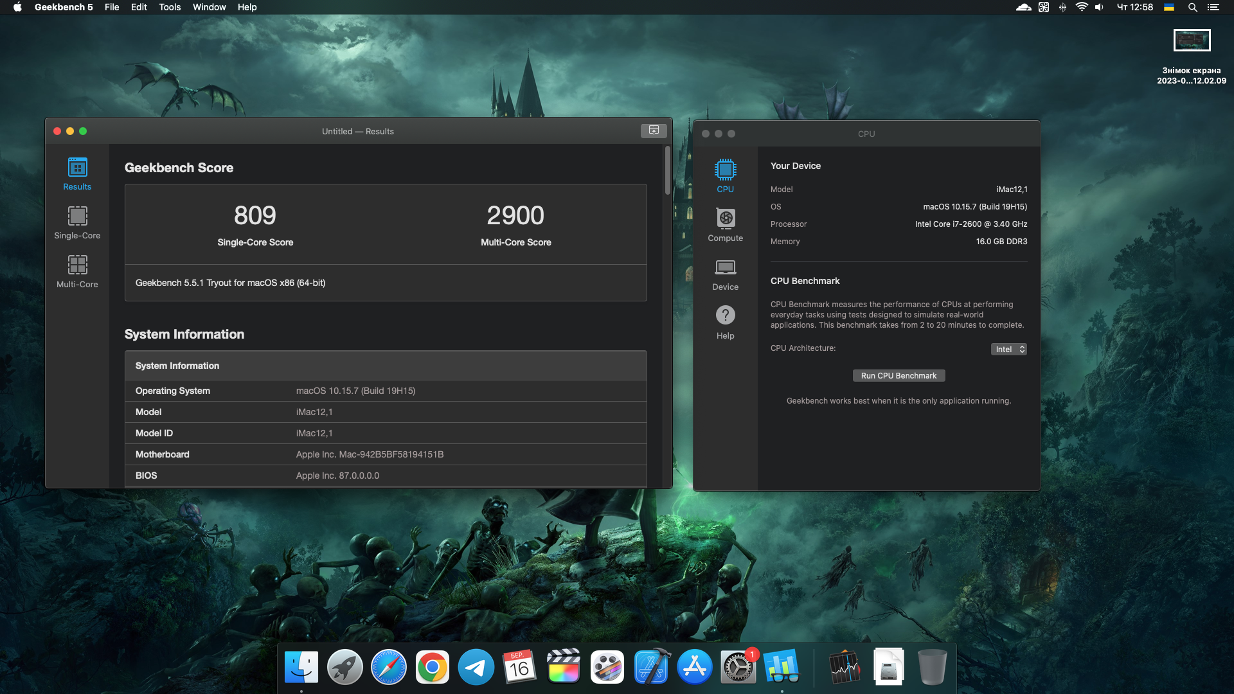1234x694 pixels.
Task: Open the Device pane icon
Action: (725, 273)
